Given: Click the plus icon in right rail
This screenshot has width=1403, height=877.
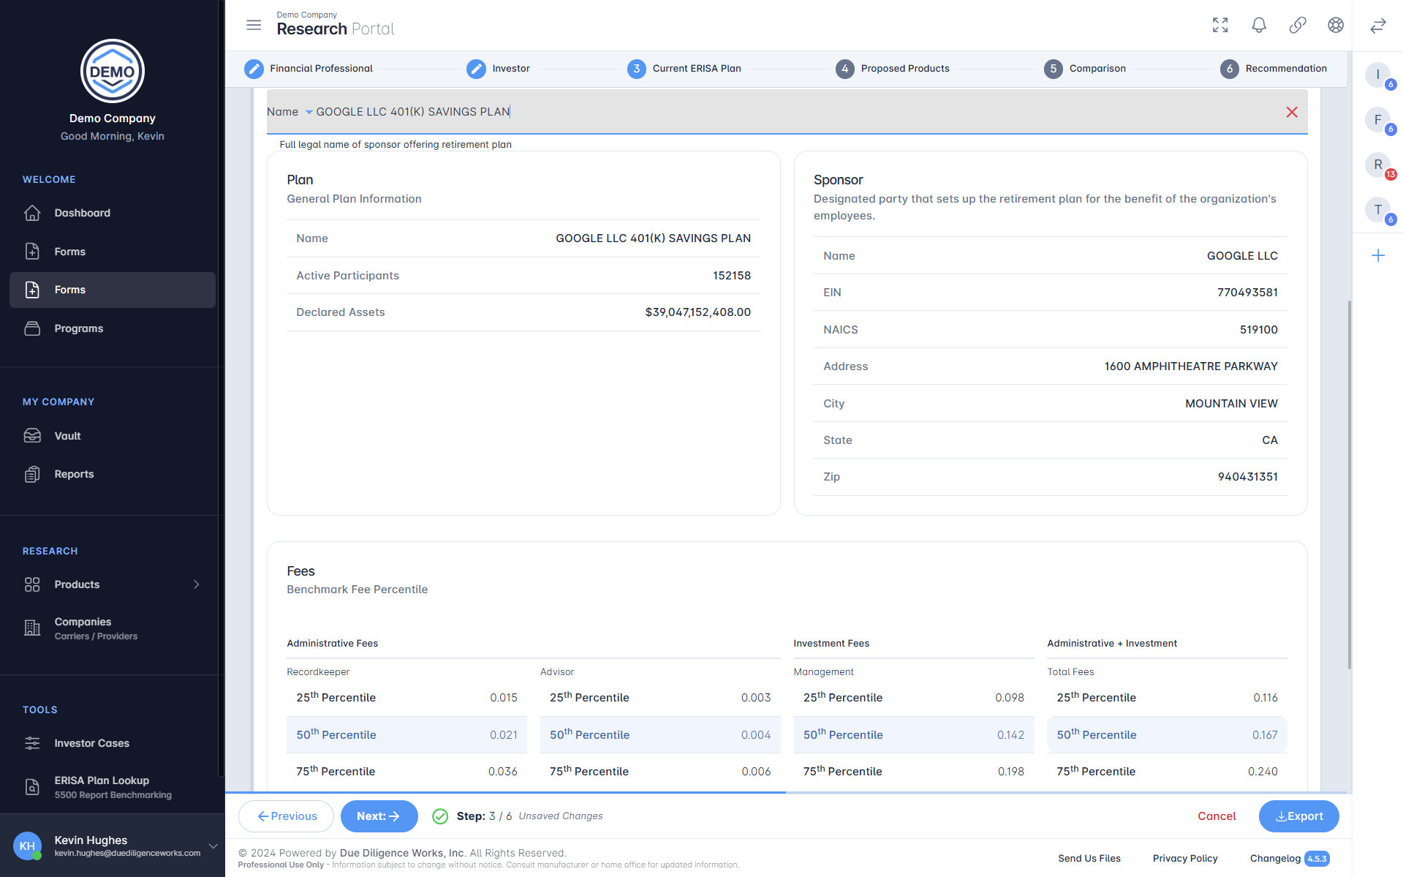Looking at the screenshot, I should [x=1378, y=255].
